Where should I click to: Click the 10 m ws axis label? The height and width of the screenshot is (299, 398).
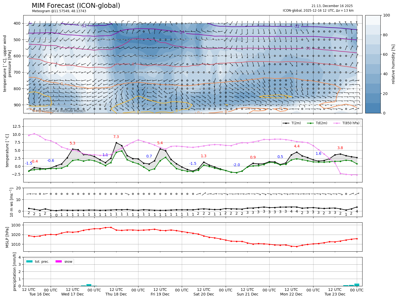pos(11,202)
